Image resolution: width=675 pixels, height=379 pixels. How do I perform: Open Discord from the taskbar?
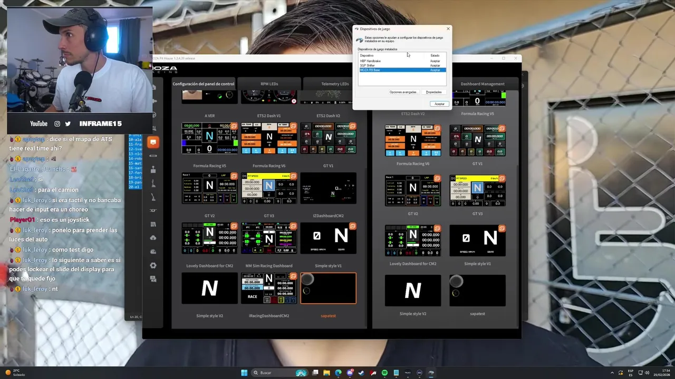pyautogui.click(x=350, y=373)
